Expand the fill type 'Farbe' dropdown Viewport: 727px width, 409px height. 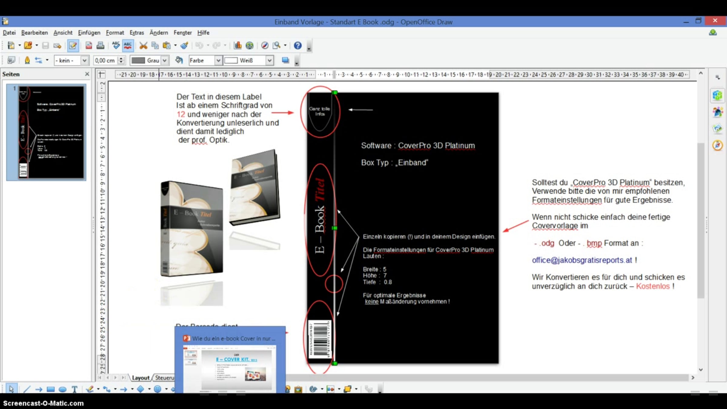(x=218, y=60)
